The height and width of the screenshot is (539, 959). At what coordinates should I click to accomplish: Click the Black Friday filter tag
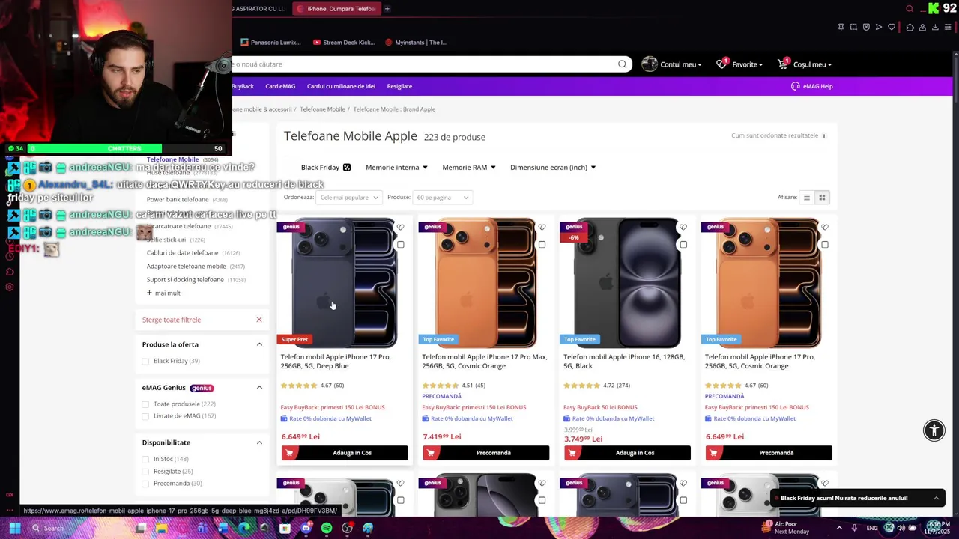coord(325,168)
